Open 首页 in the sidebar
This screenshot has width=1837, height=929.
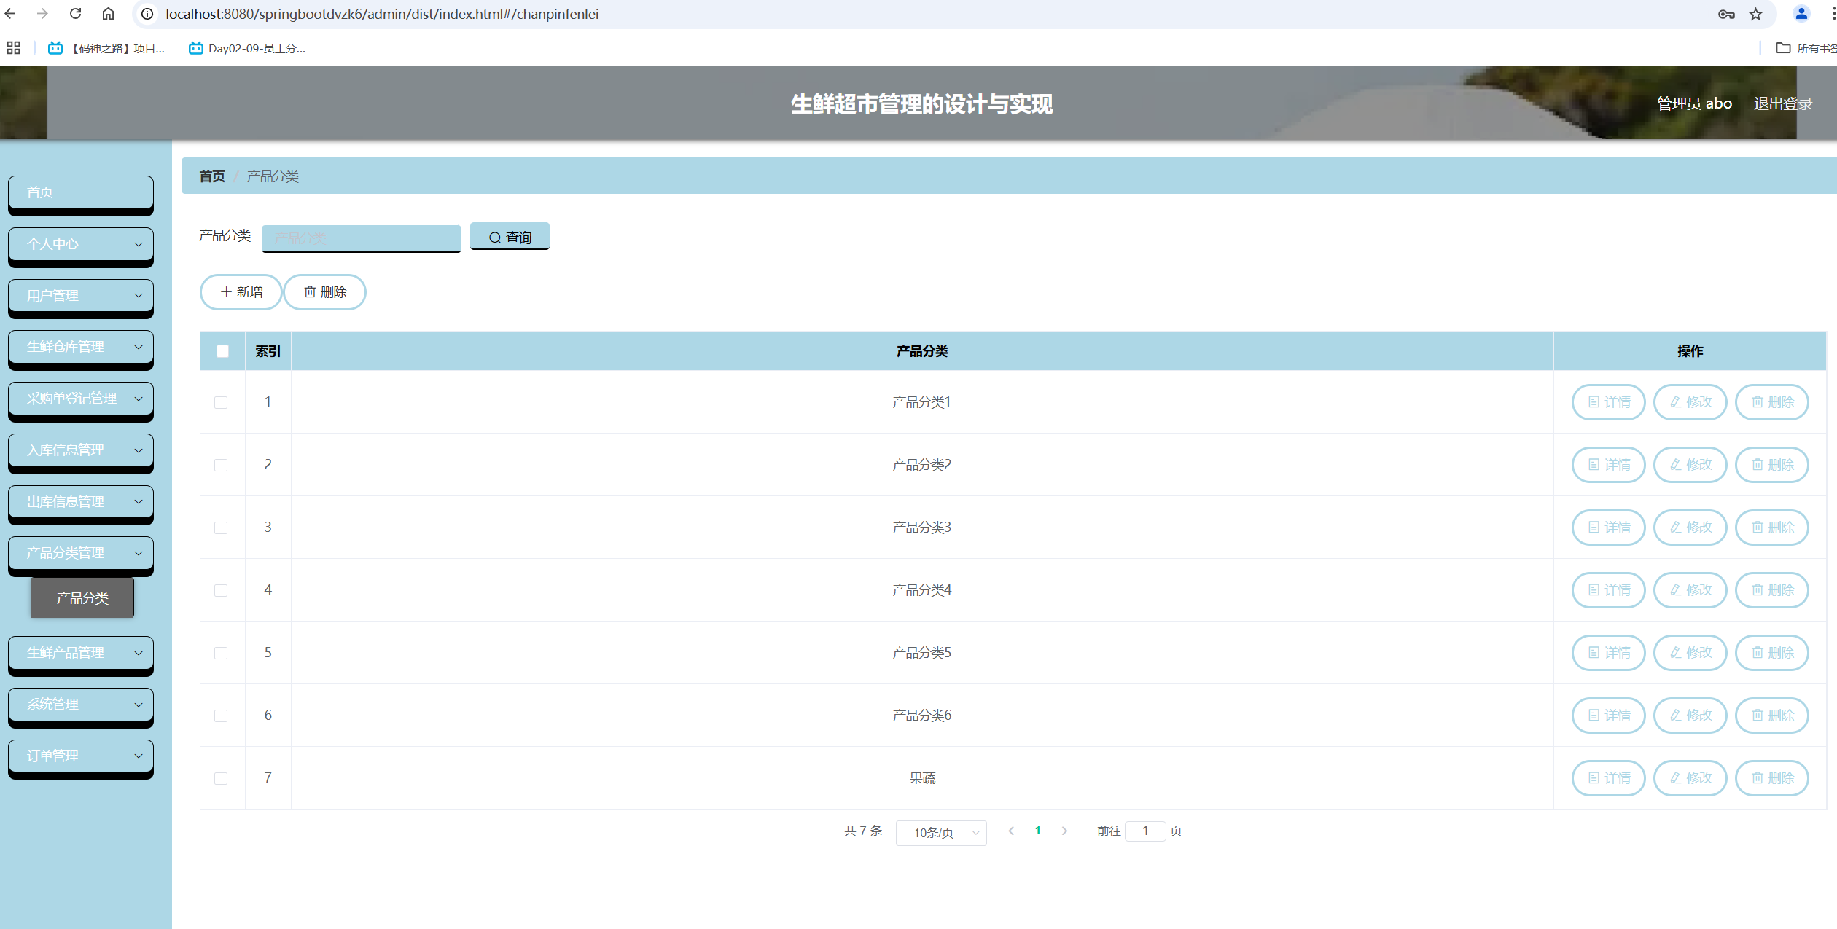81,192
